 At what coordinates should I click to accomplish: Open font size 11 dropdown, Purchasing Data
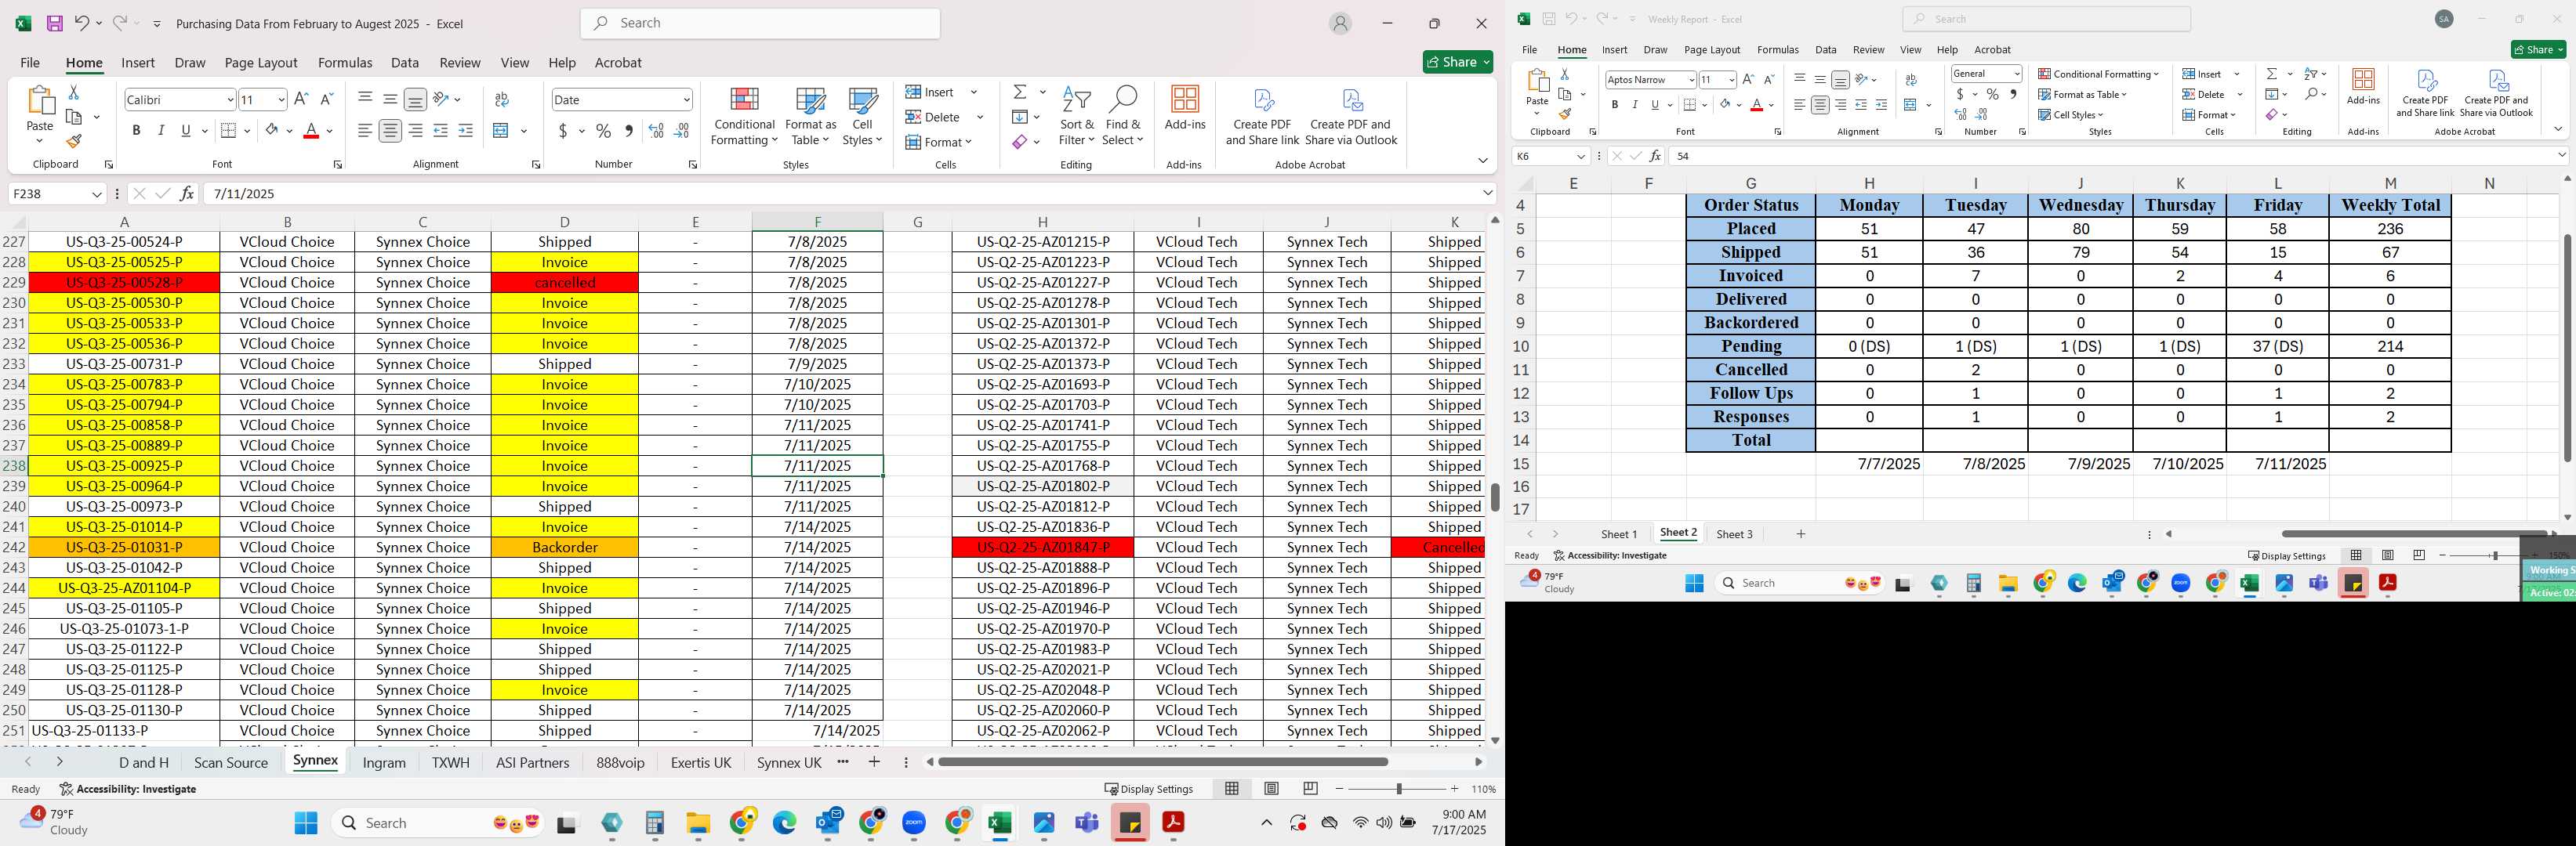pos(281,99)
